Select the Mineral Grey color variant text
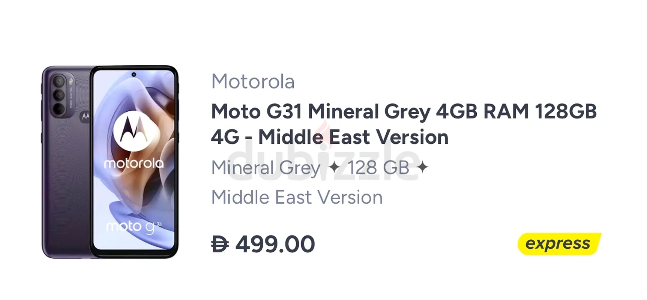This screenshot has height=300, width=647. coord(266,168)
